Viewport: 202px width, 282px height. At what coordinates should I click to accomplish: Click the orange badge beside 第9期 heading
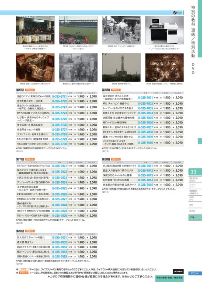[30, 231]
